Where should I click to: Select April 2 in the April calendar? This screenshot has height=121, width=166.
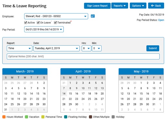[x=77, y=83]
